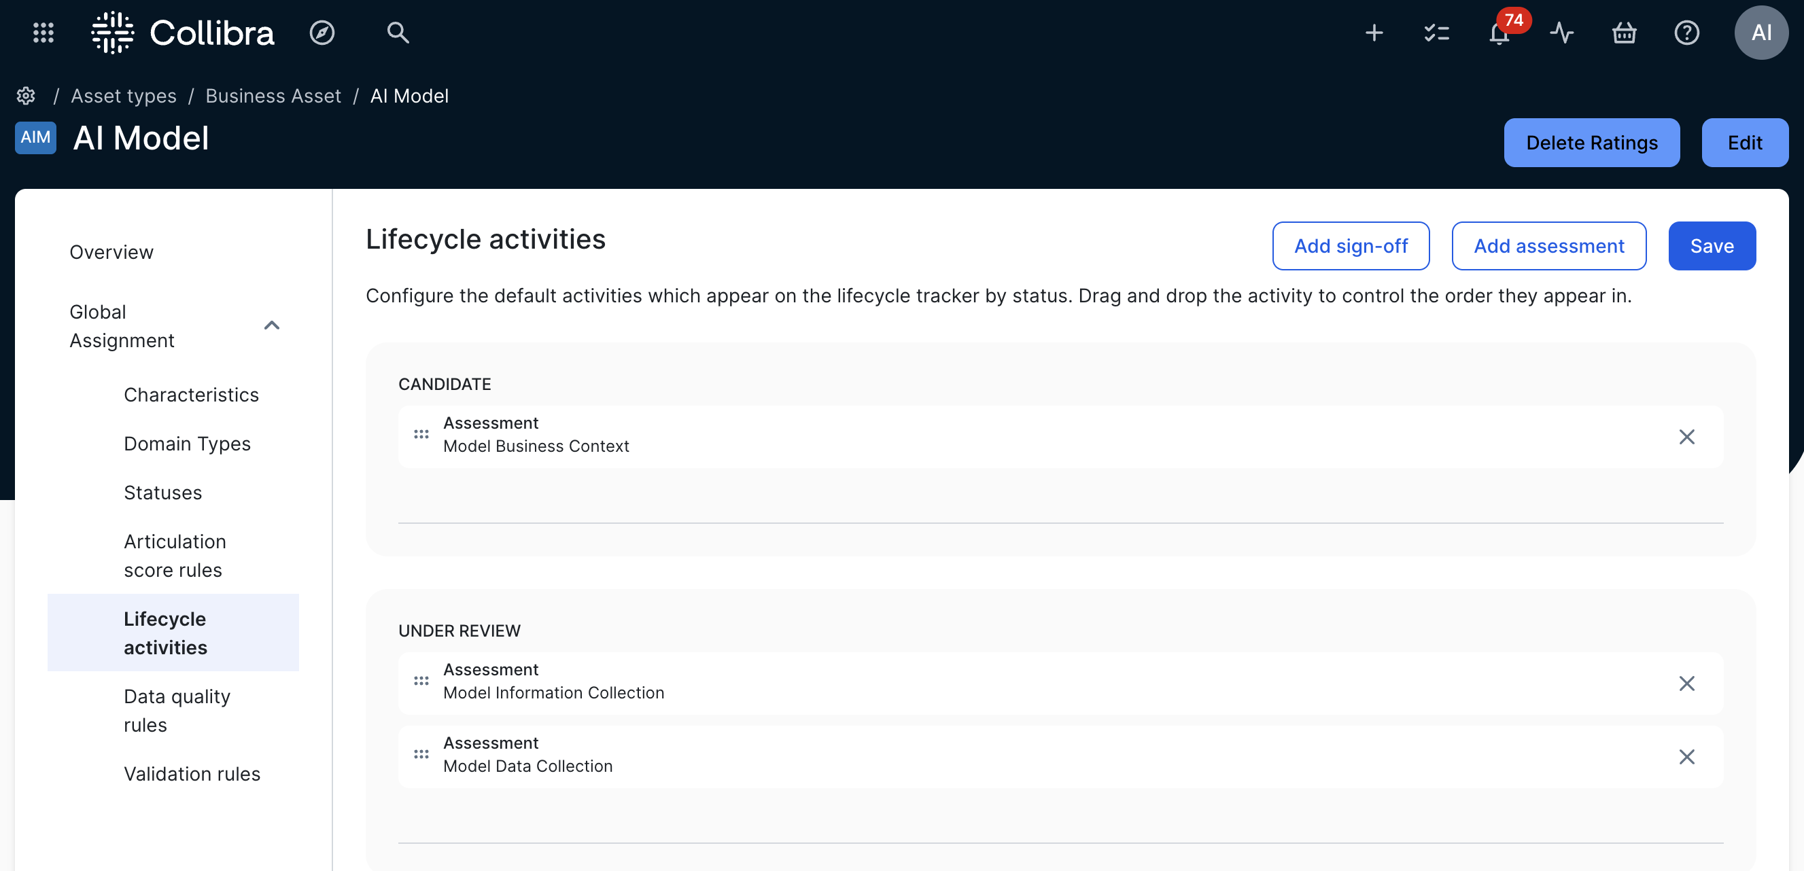Collapse the Global Assignment section chevron

coord(272,325)
